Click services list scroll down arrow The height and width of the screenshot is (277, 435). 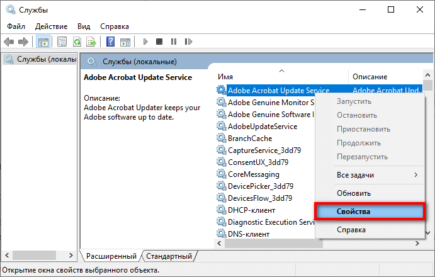point(428,233)
